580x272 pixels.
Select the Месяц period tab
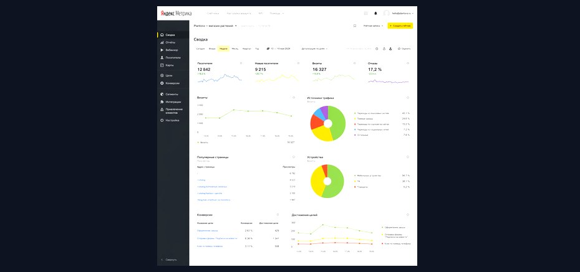[x=235, y=49]
